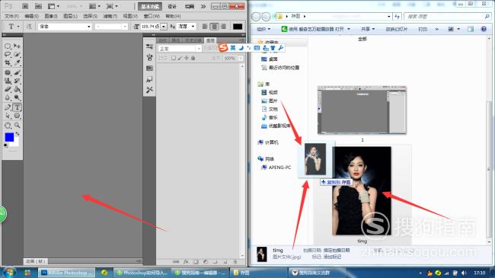Select the Pen tool
Screen dimensions: 495x278
point(8,107)
